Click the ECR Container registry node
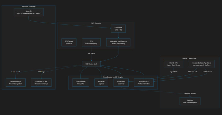The width and height of the screenshot is (222, 115). 91,42
